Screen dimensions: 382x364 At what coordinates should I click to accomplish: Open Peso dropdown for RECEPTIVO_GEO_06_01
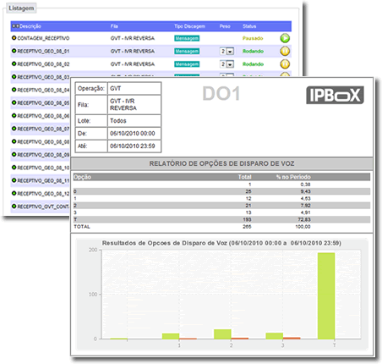tap(226, 52)
